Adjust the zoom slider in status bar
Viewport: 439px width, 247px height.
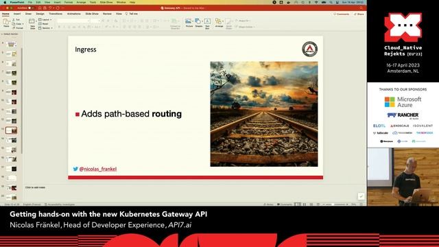pos(335,204)
